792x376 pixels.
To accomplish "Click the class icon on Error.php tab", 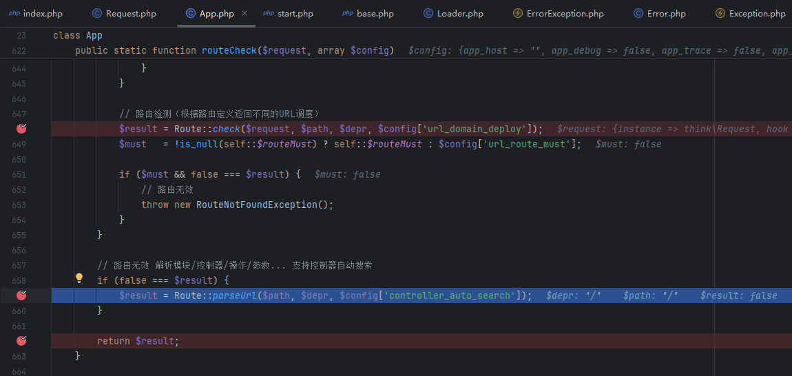I will tap(638, 14).
